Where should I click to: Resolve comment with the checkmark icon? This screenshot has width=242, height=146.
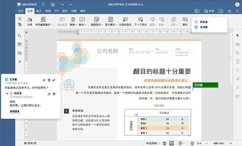(54, 80)
